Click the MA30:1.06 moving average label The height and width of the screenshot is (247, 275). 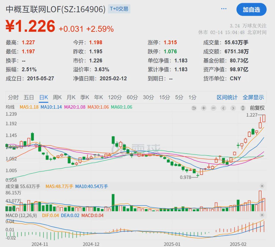[98, 107]
